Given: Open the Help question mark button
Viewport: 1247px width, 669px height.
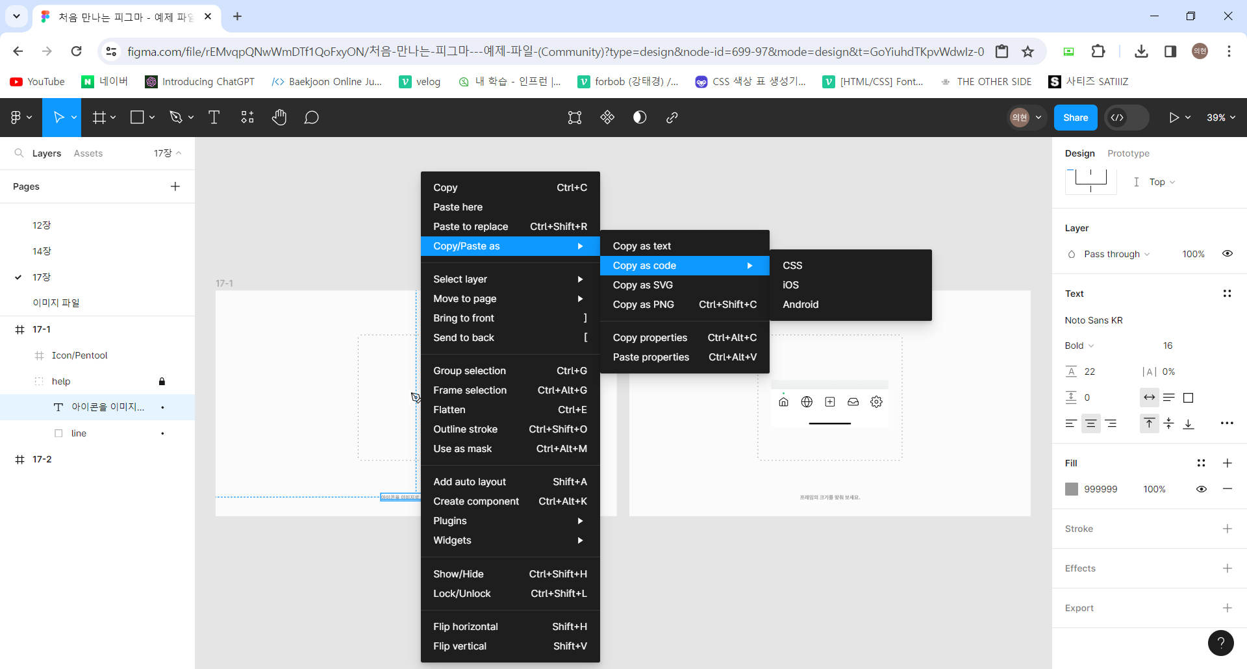Looking at the screenshot, I should [1221, 643].
